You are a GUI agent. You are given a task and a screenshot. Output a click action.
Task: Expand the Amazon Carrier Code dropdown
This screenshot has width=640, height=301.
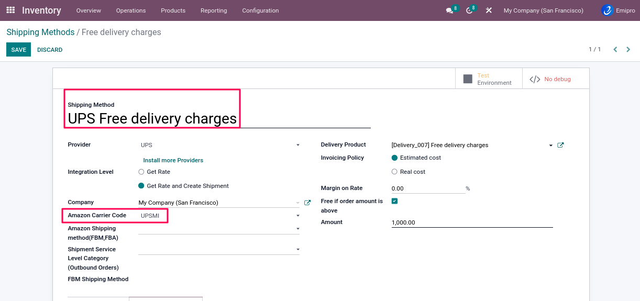(297, 216)
